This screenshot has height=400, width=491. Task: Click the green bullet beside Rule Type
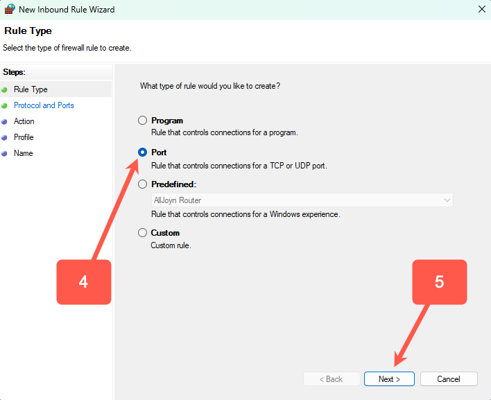point(4,89)
